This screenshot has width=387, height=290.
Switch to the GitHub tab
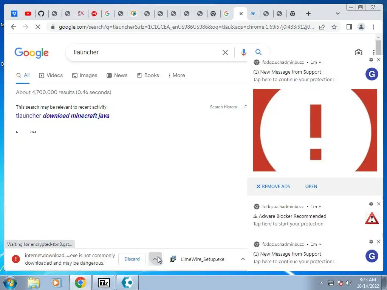coord(41,14)
